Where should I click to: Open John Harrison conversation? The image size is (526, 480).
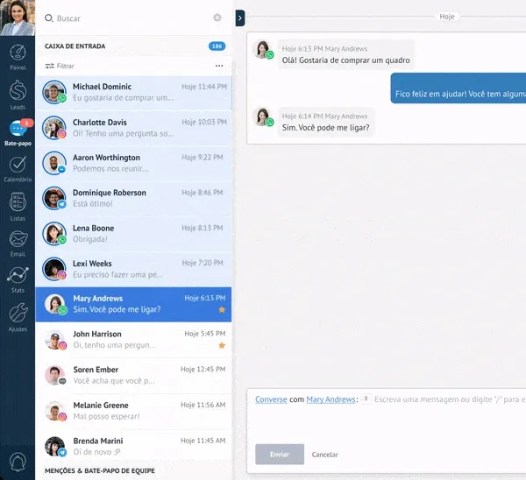[133, 340]
